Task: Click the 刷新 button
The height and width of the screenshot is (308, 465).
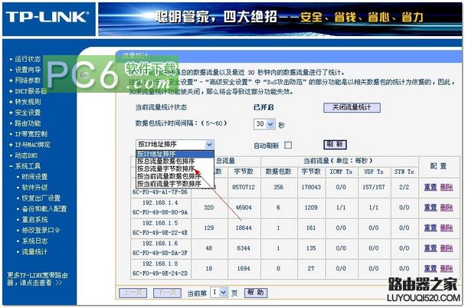Action: click(x=335, y=145)
